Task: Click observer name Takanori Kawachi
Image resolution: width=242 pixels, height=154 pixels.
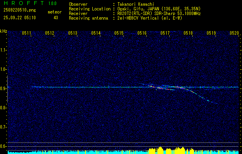Action: pyautogui.click(x=136, y=4)
